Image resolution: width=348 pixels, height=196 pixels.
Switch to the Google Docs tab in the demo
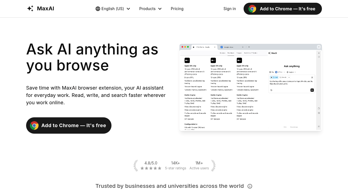[x=232, y=47]
